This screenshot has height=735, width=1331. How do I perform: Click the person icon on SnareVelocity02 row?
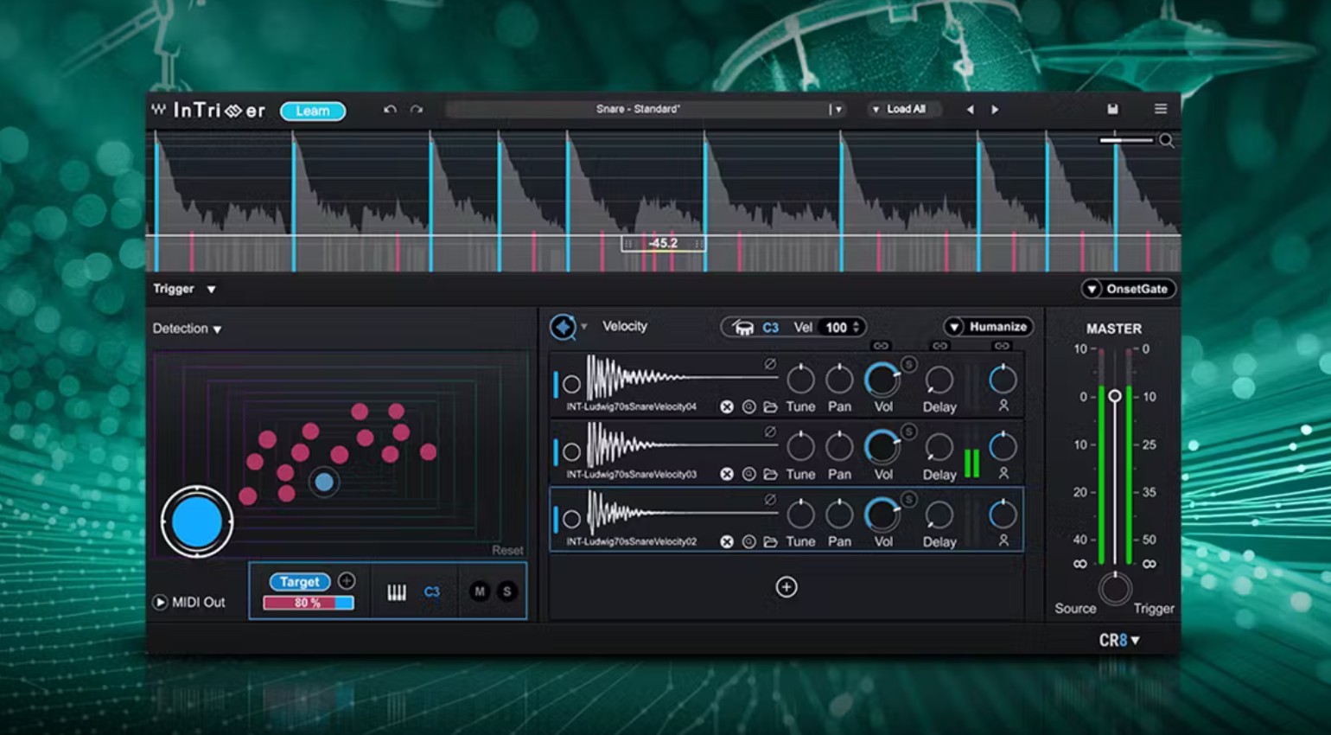(1003, 540)
